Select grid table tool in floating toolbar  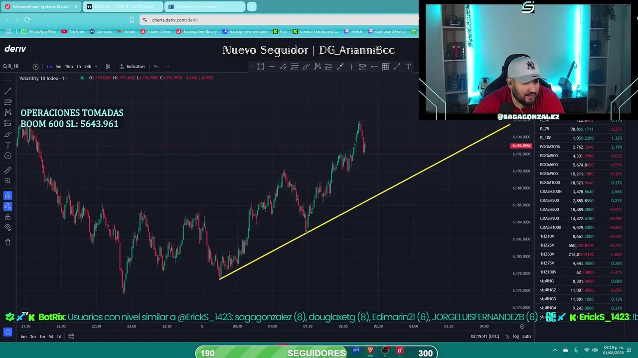(x=386, y=67)
